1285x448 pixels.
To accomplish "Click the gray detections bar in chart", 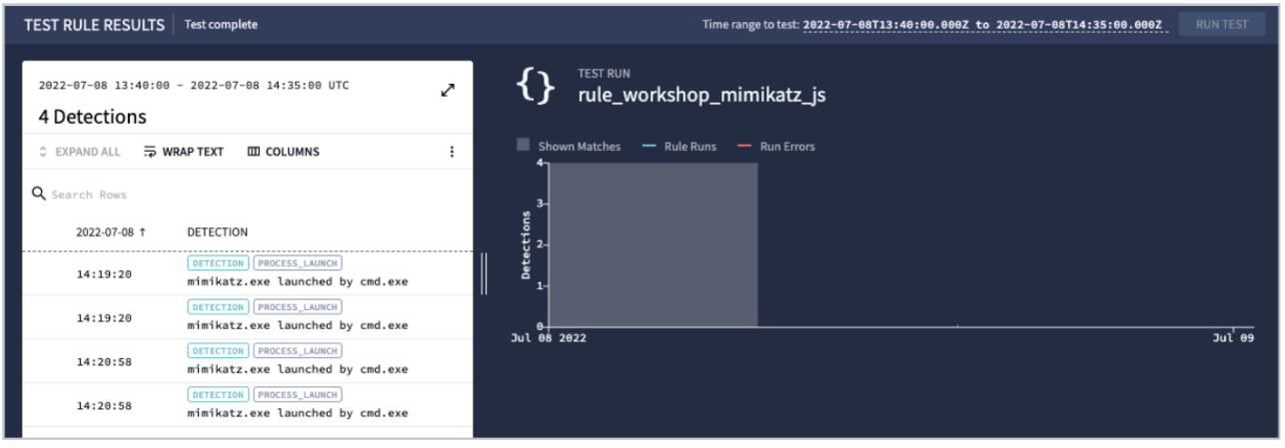I will click(x=653, y=244).
